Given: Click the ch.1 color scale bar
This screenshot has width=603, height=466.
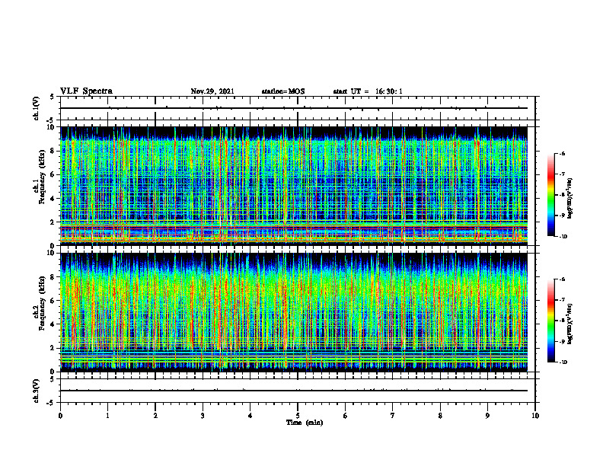Looking at the screenshot, I should (x=551, y=195).
